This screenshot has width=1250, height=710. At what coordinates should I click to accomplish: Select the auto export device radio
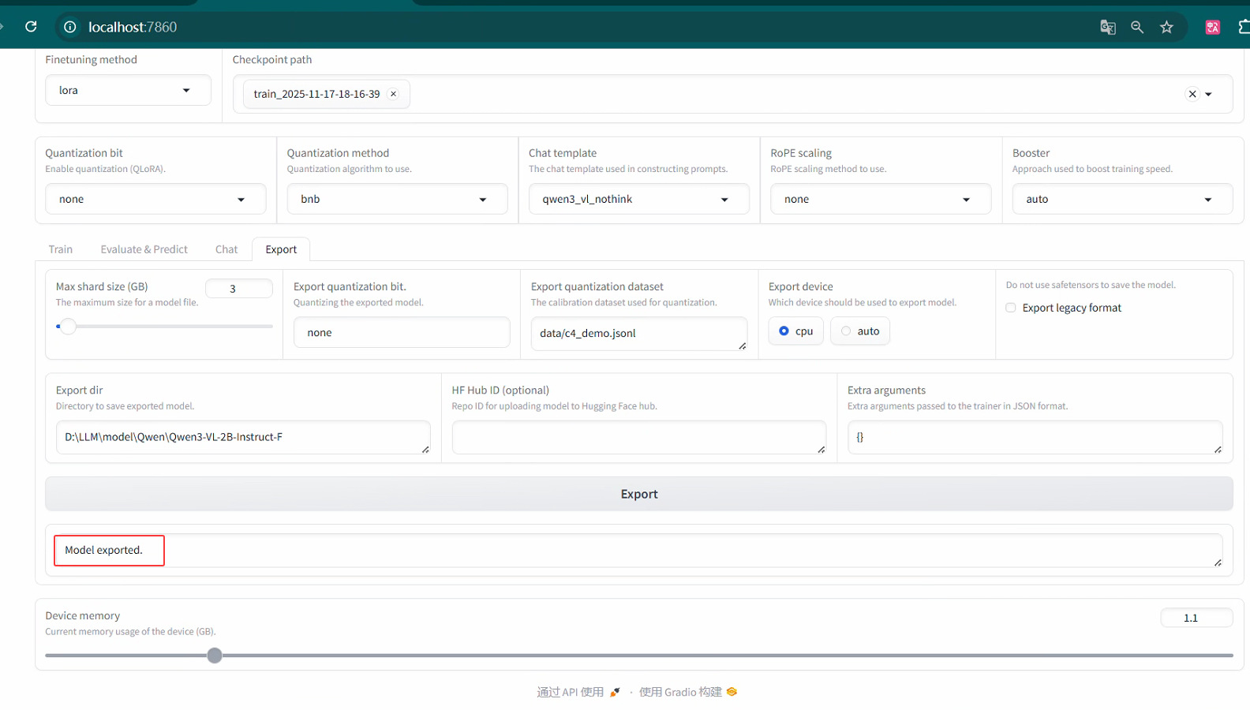860,331
